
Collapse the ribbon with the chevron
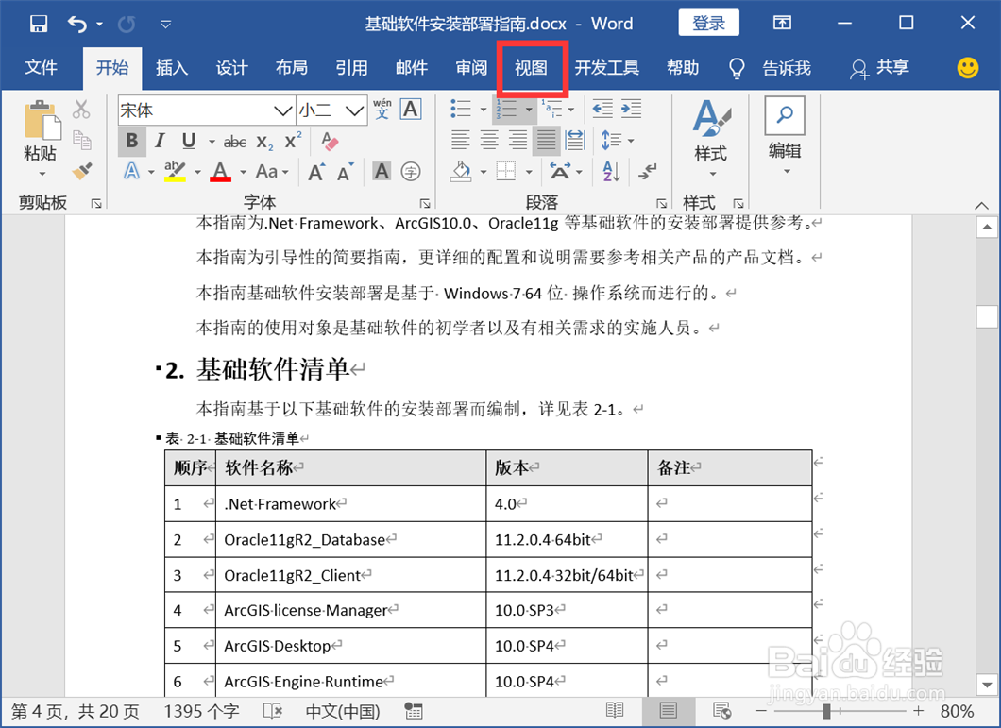pos(982,206)
